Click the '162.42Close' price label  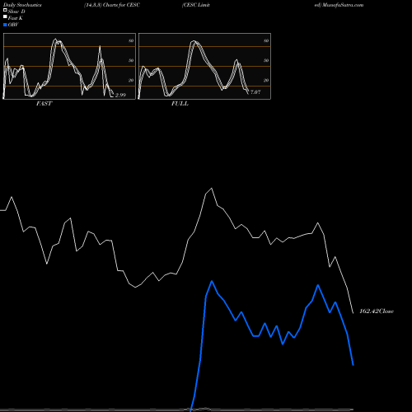coord(377,311)
